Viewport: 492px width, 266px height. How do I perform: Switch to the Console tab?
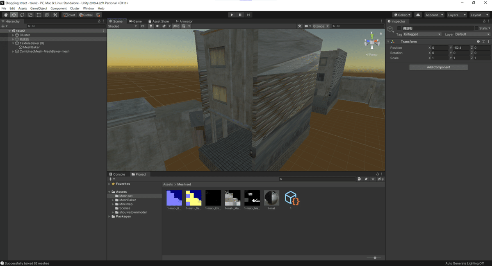coord(117,174)
